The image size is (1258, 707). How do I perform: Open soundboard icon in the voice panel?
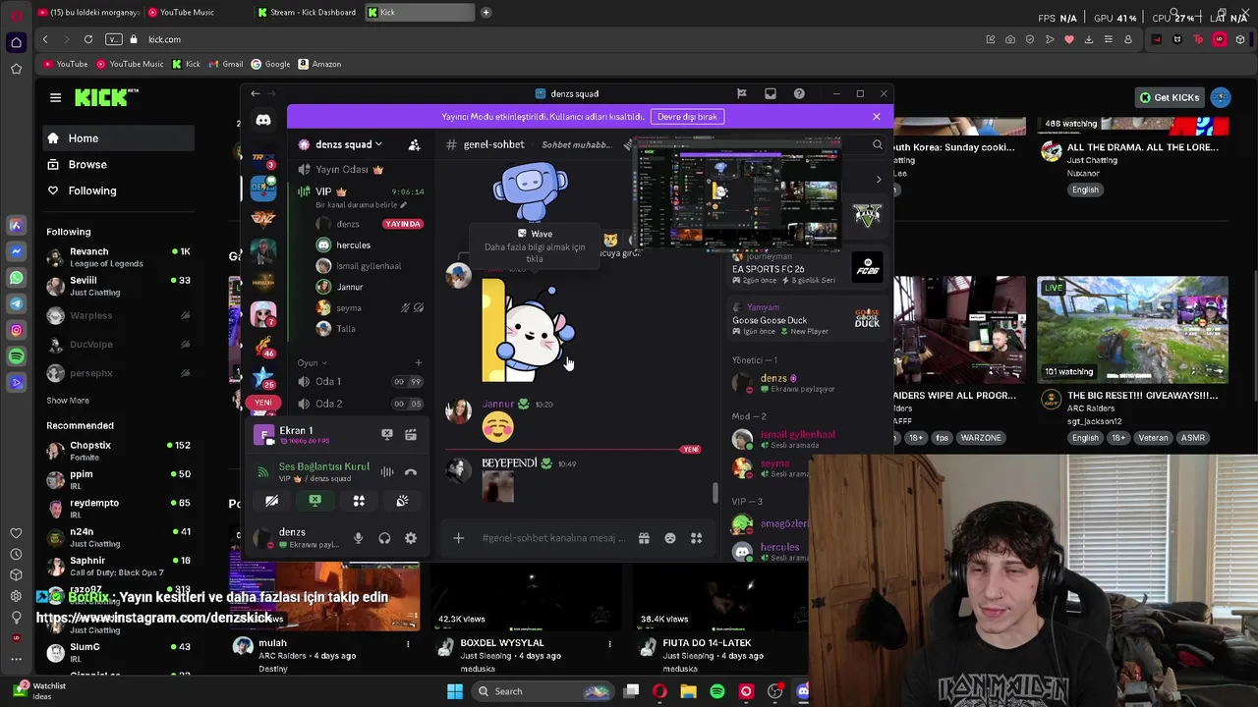tap(402, 501)
